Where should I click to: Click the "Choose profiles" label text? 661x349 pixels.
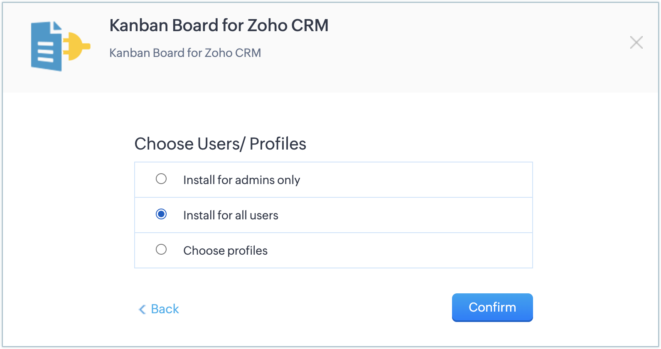pos(225,251)
